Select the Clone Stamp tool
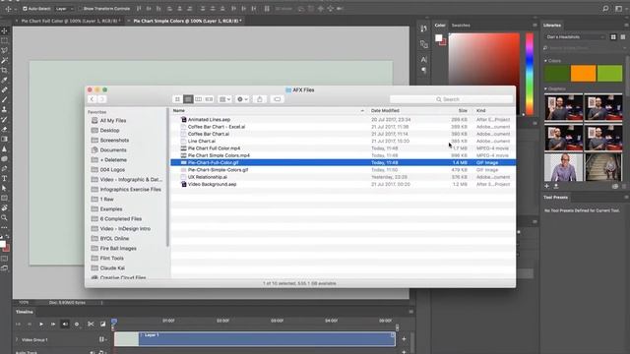 click(4, 109)
